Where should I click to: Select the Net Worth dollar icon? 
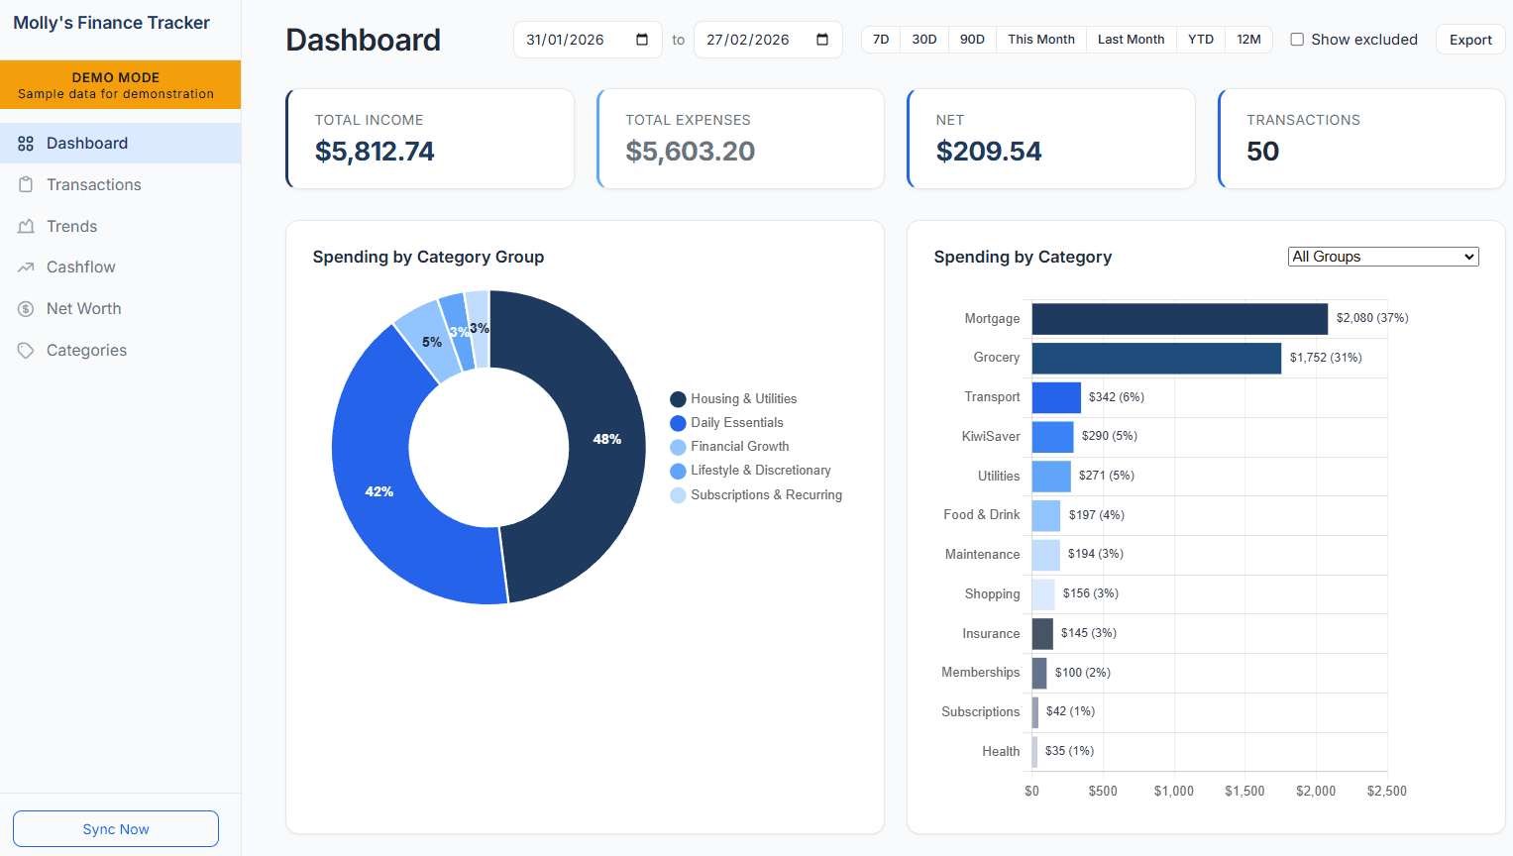pos(25,308)
